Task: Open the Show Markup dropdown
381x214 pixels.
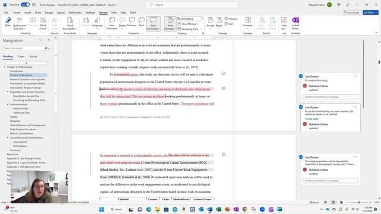Action: (188, 24)
